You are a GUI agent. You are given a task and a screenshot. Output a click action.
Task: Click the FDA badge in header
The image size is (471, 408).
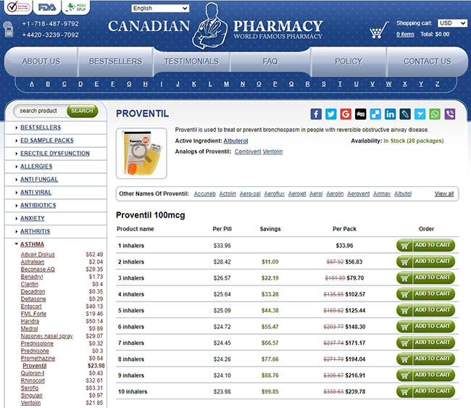click(46, 7)
